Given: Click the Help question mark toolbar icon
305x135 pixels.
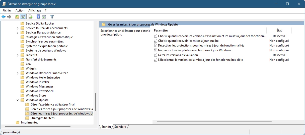Looking at the screenshot, I should (x=38, y=17).
